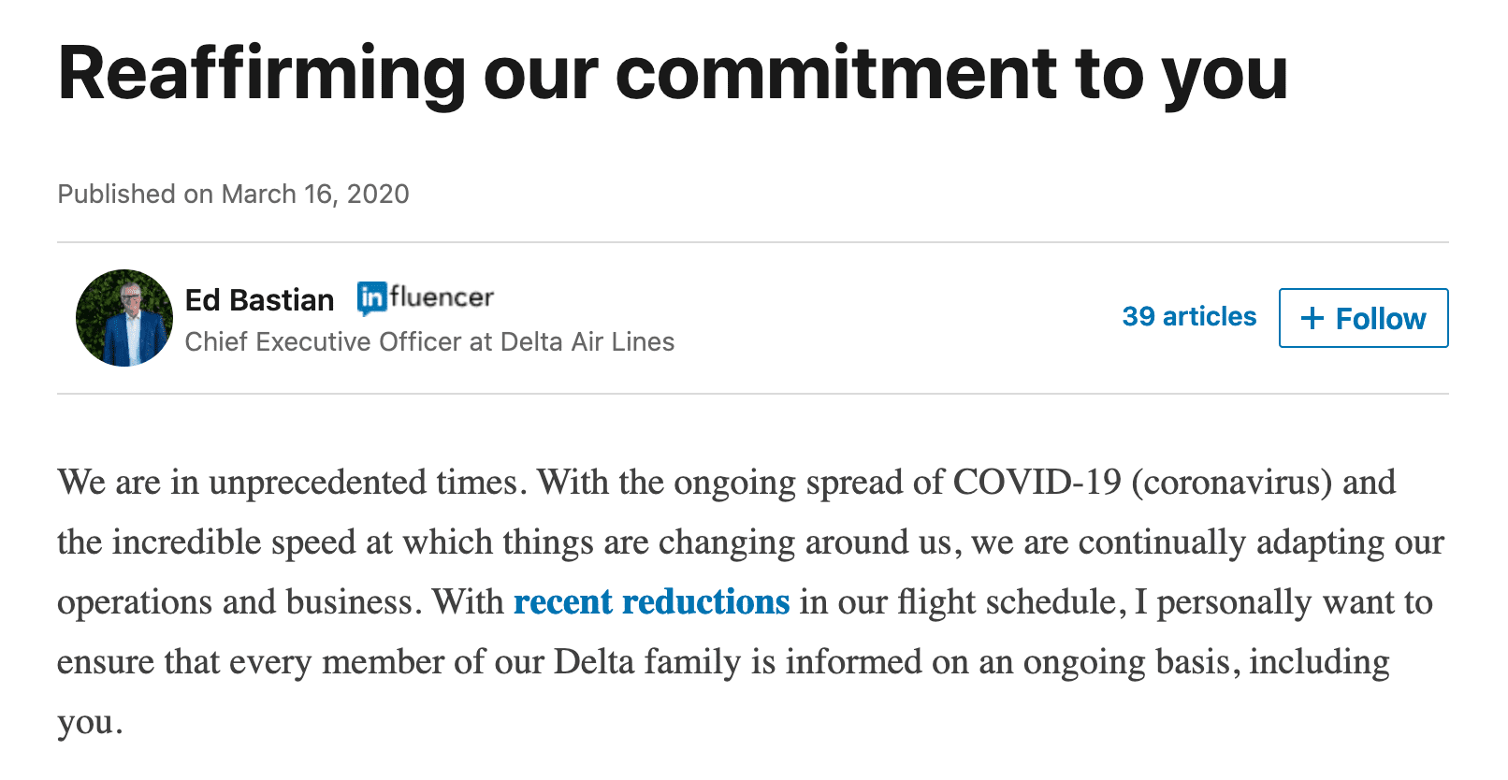Click Ed Bastian's profile photo
Image resolution: width=1508 pixels, height=780 pixels.
(124, 318)
